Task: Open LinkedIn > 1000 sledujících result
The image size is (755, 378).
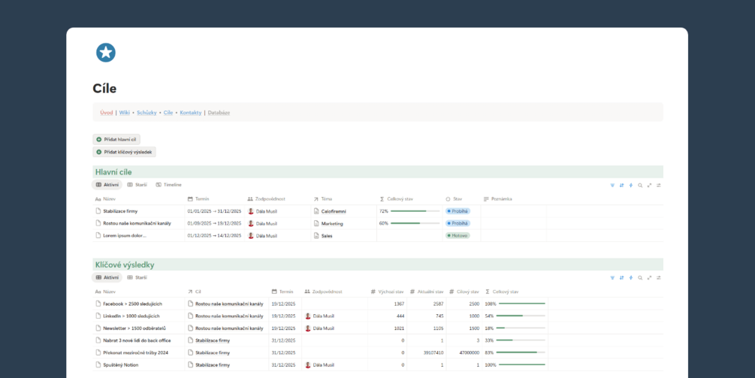Action: [x=131, y=316]
